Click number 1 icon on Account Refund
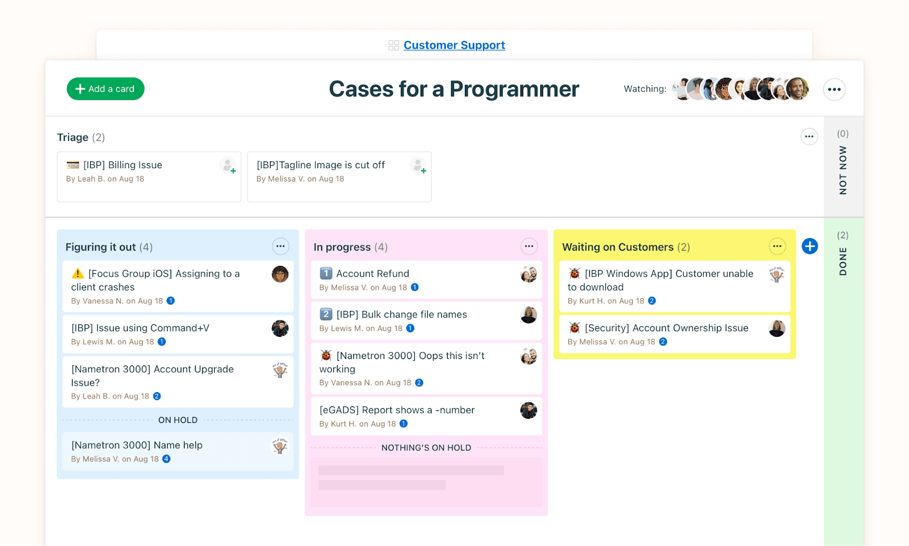909x546 pixels. [x=326, y=273]
